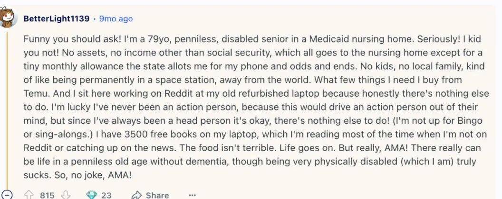
Task: Click the 815 vote count
Action: coord(47,195)
